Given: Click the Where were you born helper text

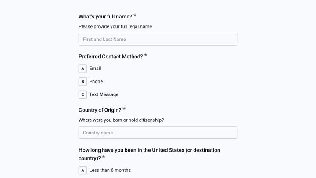Looking at the screenshot, I should pyautogui.click(x=121, y=120).
